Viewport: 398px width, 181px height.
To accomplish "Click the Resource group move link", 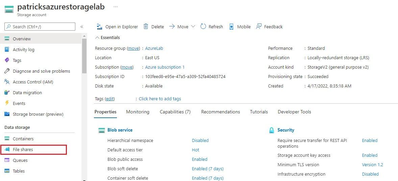I will pos(133,48).
